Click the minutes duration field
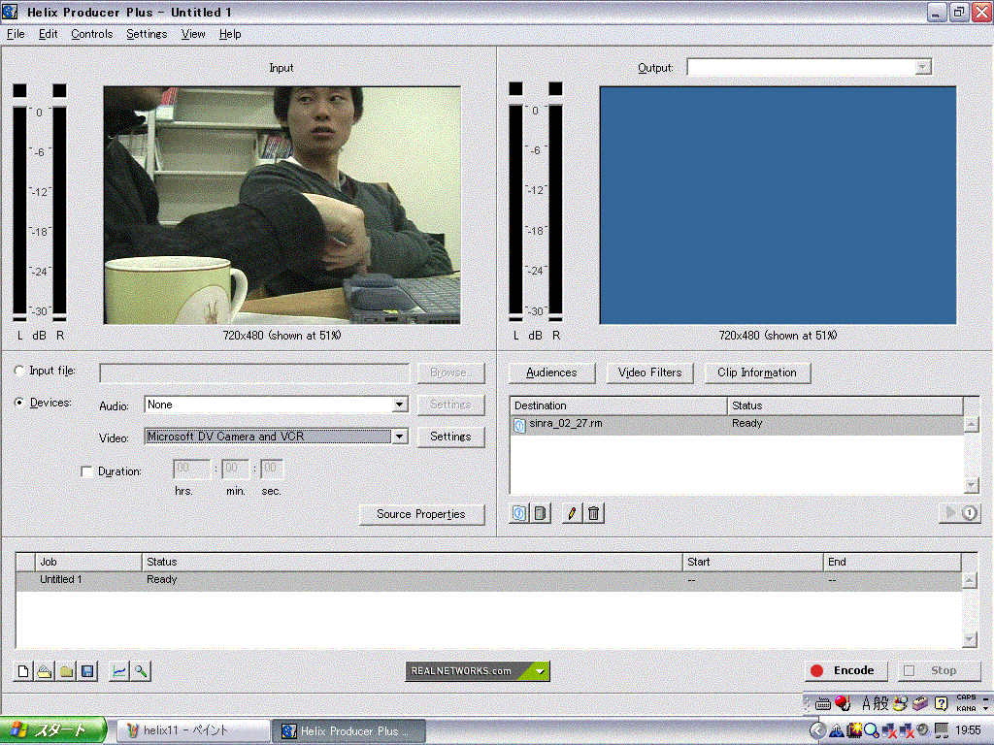Screen dimensions: 994x745 [x=234, y=469]
